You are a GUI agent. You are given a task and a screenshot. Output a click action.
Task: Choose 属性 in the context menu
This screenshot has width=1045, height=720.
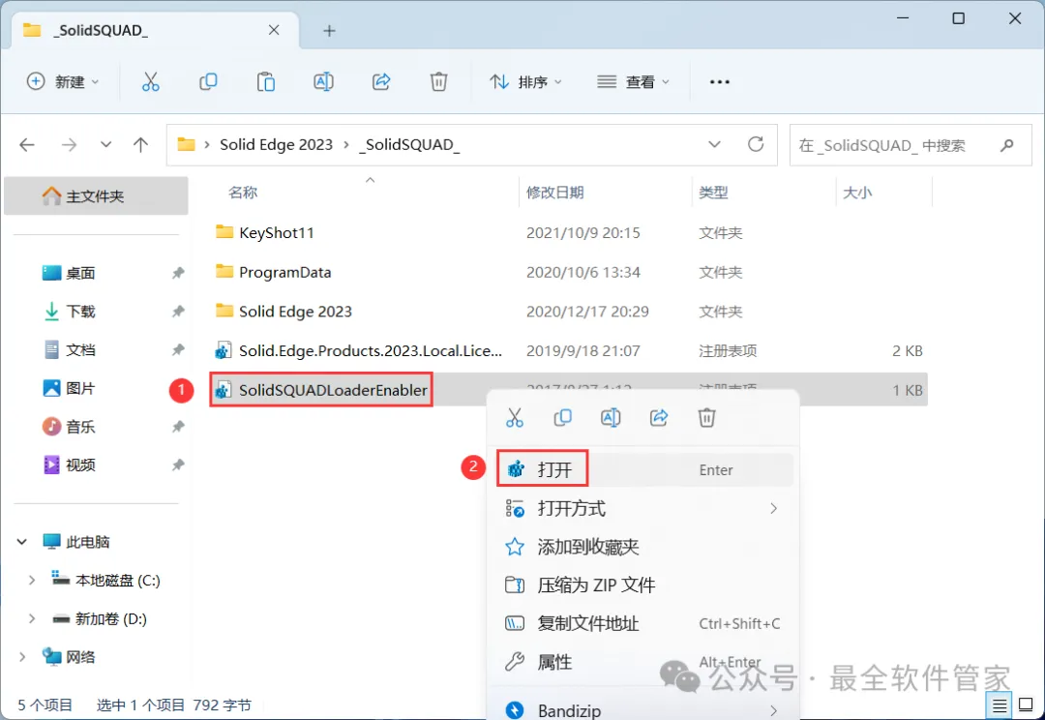(x=645, y=662)
